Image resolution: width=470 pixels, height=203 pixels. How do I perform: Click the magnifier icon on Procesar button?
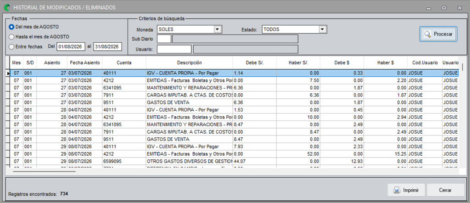(427, 34)
